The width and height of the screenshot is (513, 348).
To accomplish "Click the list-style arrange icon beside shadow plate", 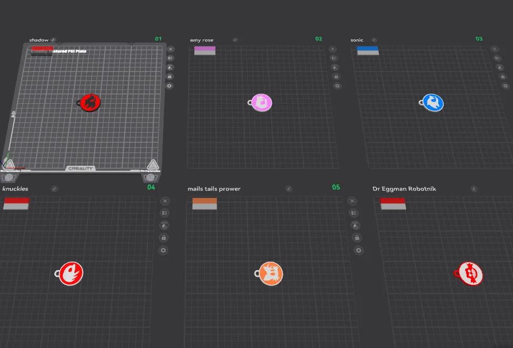I will (170, 58).
